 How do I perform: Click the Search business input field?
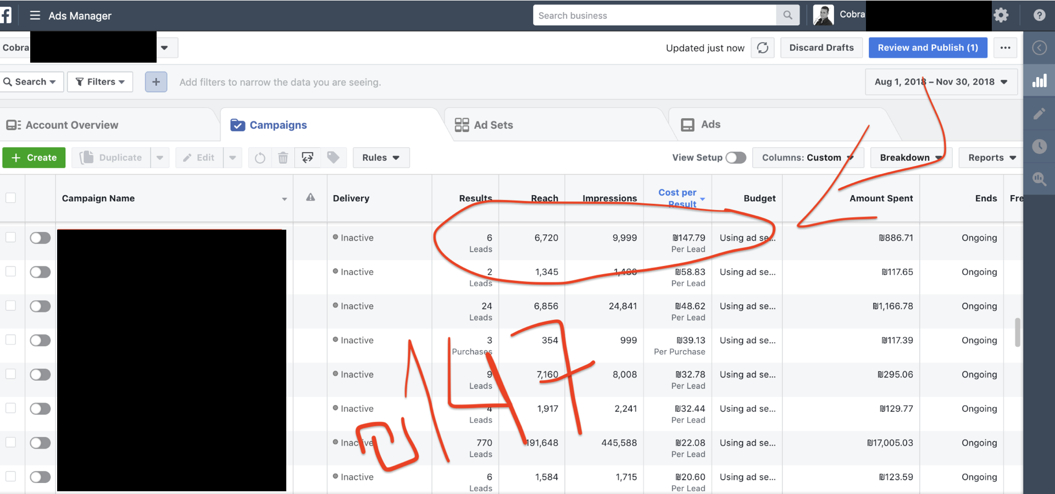pyautogui.click(x=654, y=15)
